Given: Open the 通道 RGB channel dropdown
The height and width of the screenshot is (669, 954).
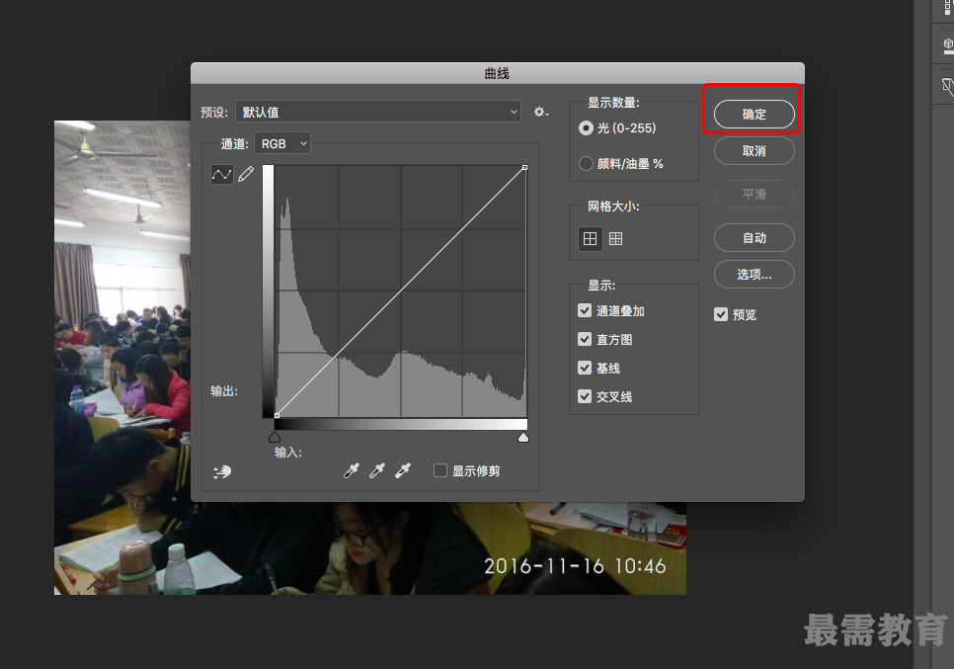Looking at the screenshot, I should coord(282,143).
